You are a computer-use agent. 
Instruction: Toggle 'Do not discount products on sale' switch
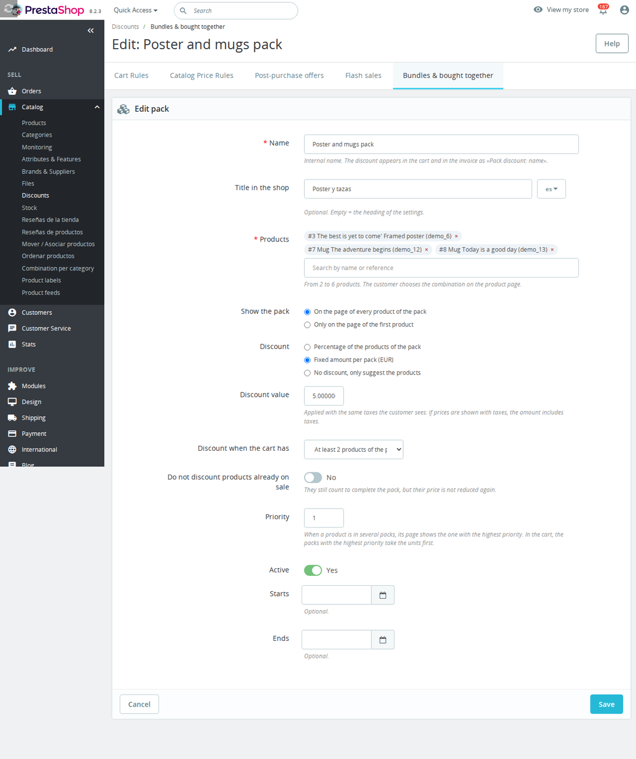pos(313,478)
